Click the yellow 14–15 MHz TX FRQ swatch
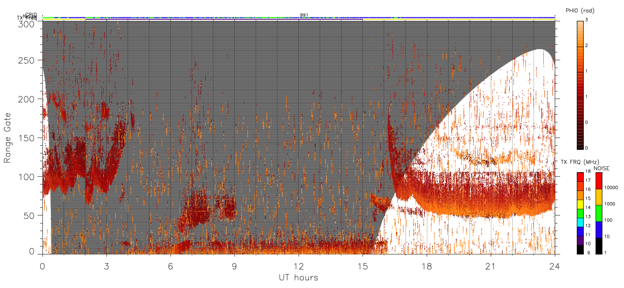 coord(580,204)
